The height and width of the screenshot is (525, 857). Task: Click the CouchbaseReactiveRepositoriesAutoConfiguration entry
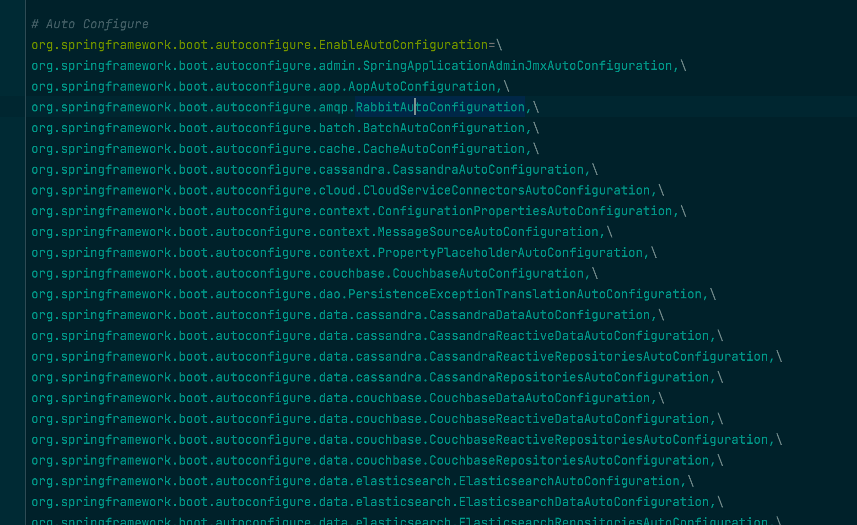pyautogui.click(x=407, y=440)
